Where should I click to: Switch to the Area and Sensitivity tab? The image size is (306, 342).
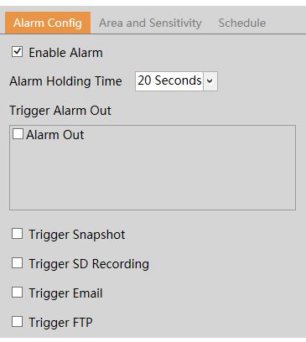(150, 23)
